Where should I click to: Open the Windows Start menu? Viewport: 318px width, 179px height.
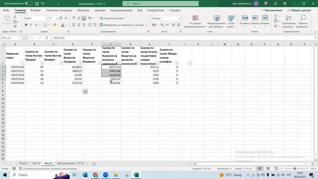click(x=5, y=175)
